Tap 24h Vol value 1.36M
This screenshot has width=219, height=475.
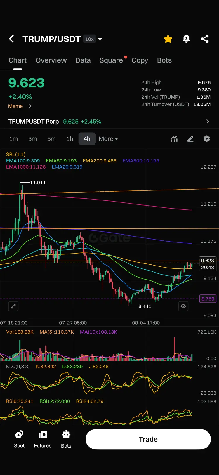pos(204,97)
